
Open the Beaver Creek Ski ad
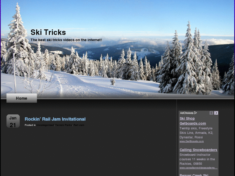194,175
